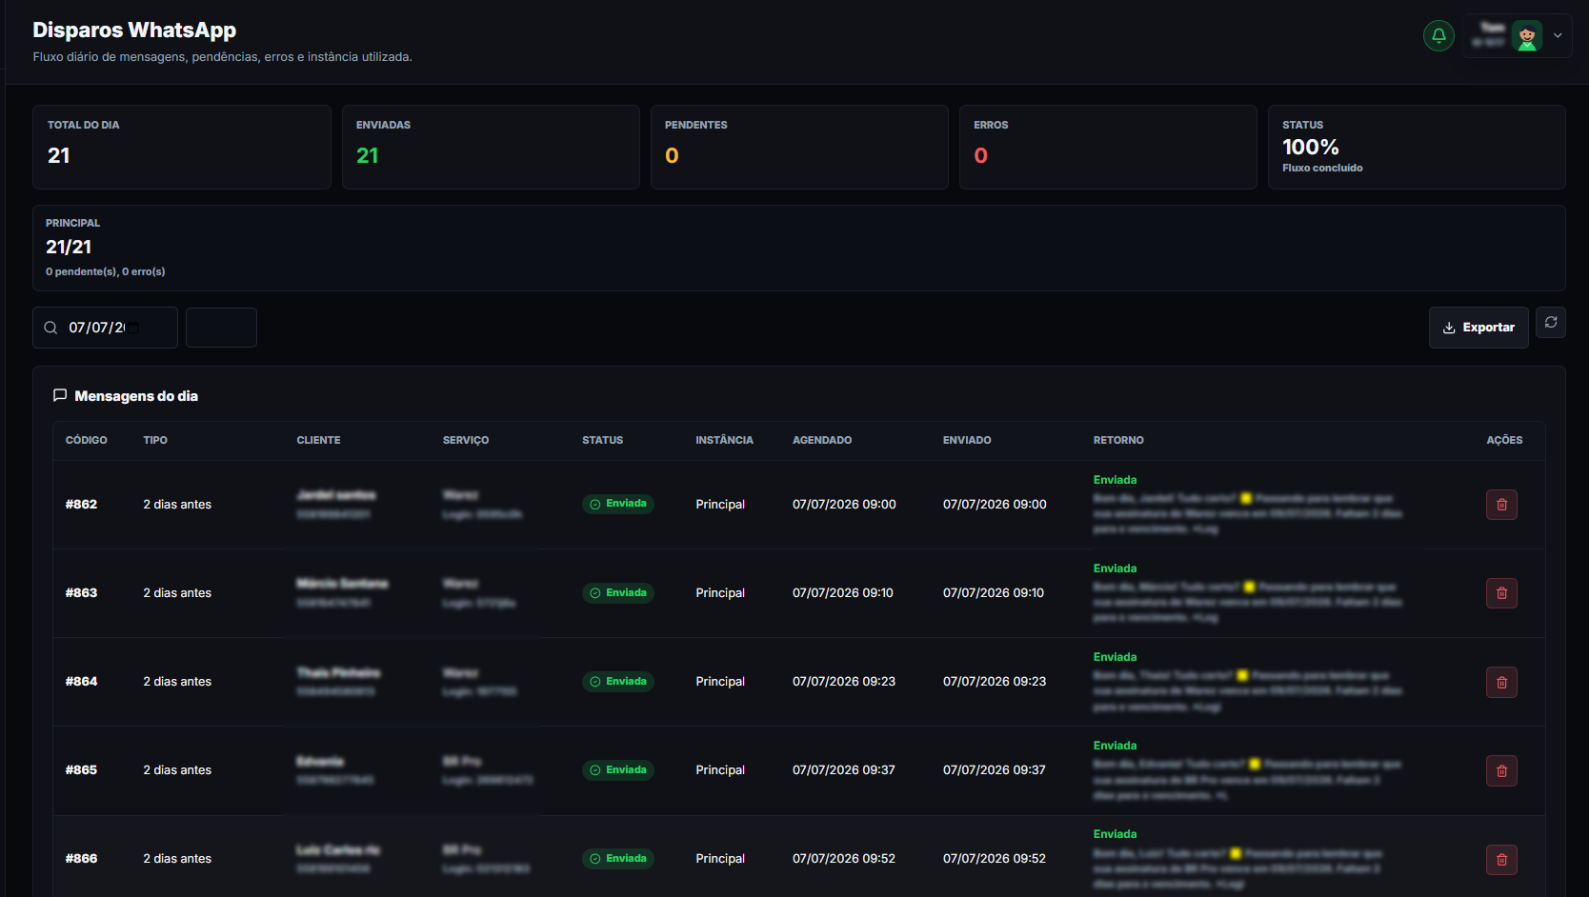1589x897 pixels.
Task: Delete message #862 with trash icon
Action: point(1501,505)
